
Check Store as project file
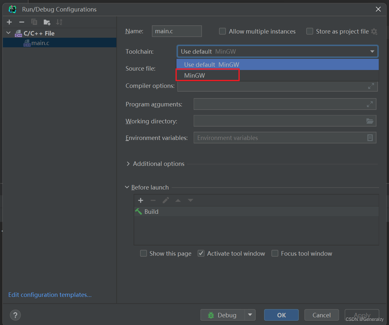(x=310, y=31)
